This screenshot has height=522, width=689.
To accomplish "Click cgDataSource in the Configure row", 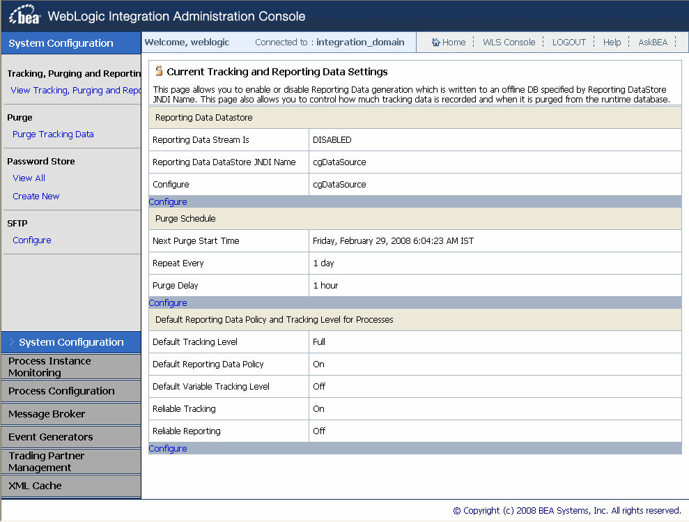I will pos(339,185).
